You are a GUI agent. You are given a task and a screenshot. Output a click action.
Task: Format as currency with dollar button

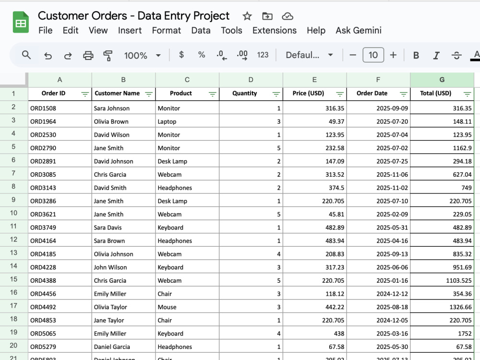pyautogui.click(x=181, y=55)
